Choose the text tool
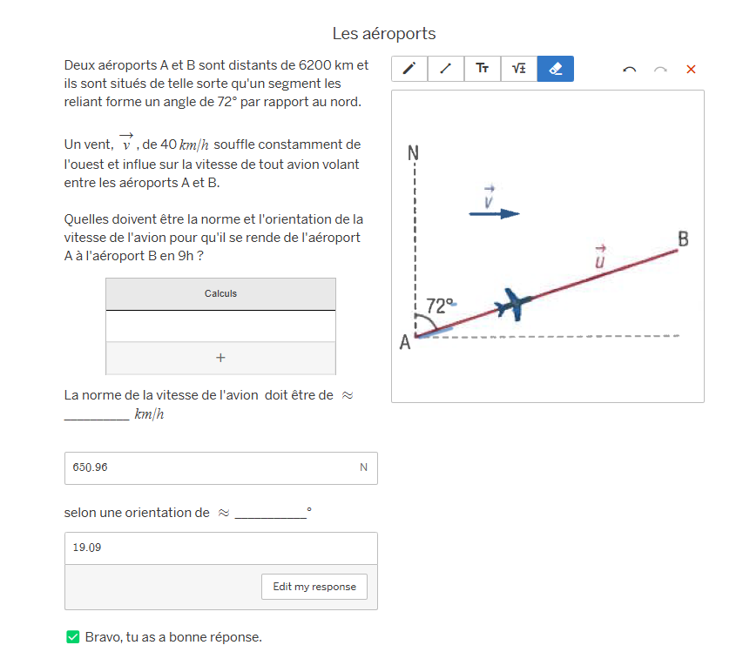Image resolution: width=743 pixels, height=672 pixels. tap(483, 69)
